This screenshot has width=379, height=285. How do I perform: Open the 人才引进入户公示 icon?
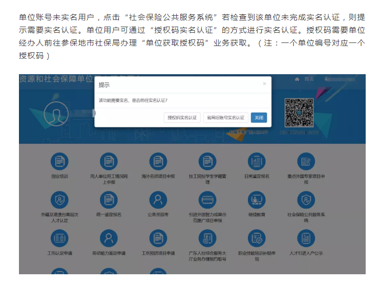coord(306,238)
